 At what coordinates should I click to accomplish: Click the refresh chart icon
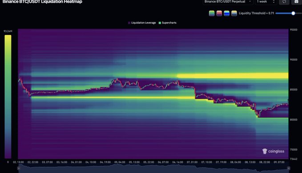pos(284,1)
